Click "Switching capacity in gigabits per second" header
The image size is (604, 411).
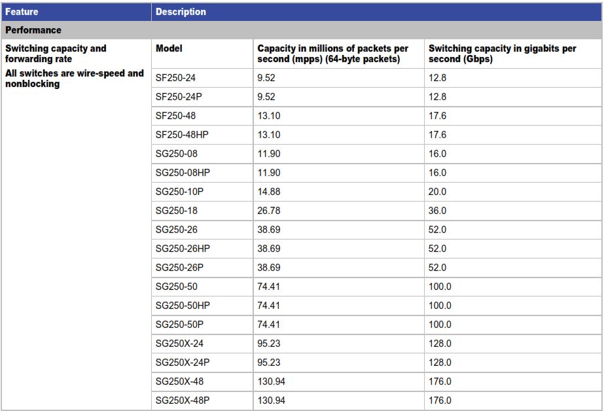pos(513,54)
